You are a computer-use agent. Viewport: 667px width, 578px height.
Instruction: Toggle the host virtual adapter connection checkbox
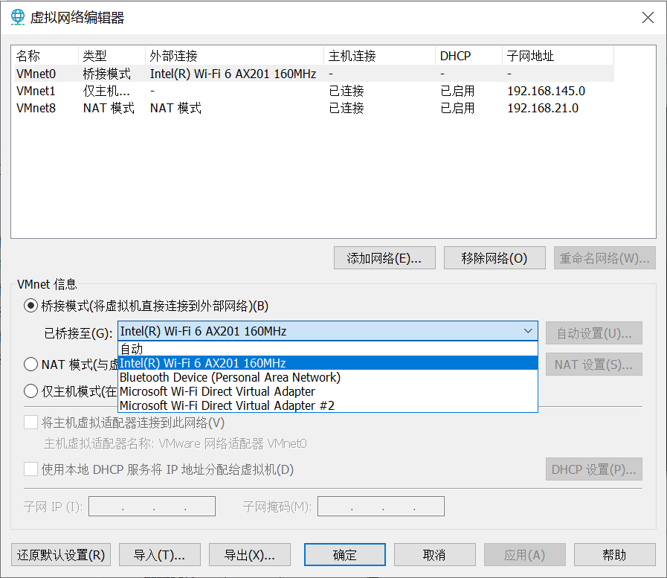30,423
